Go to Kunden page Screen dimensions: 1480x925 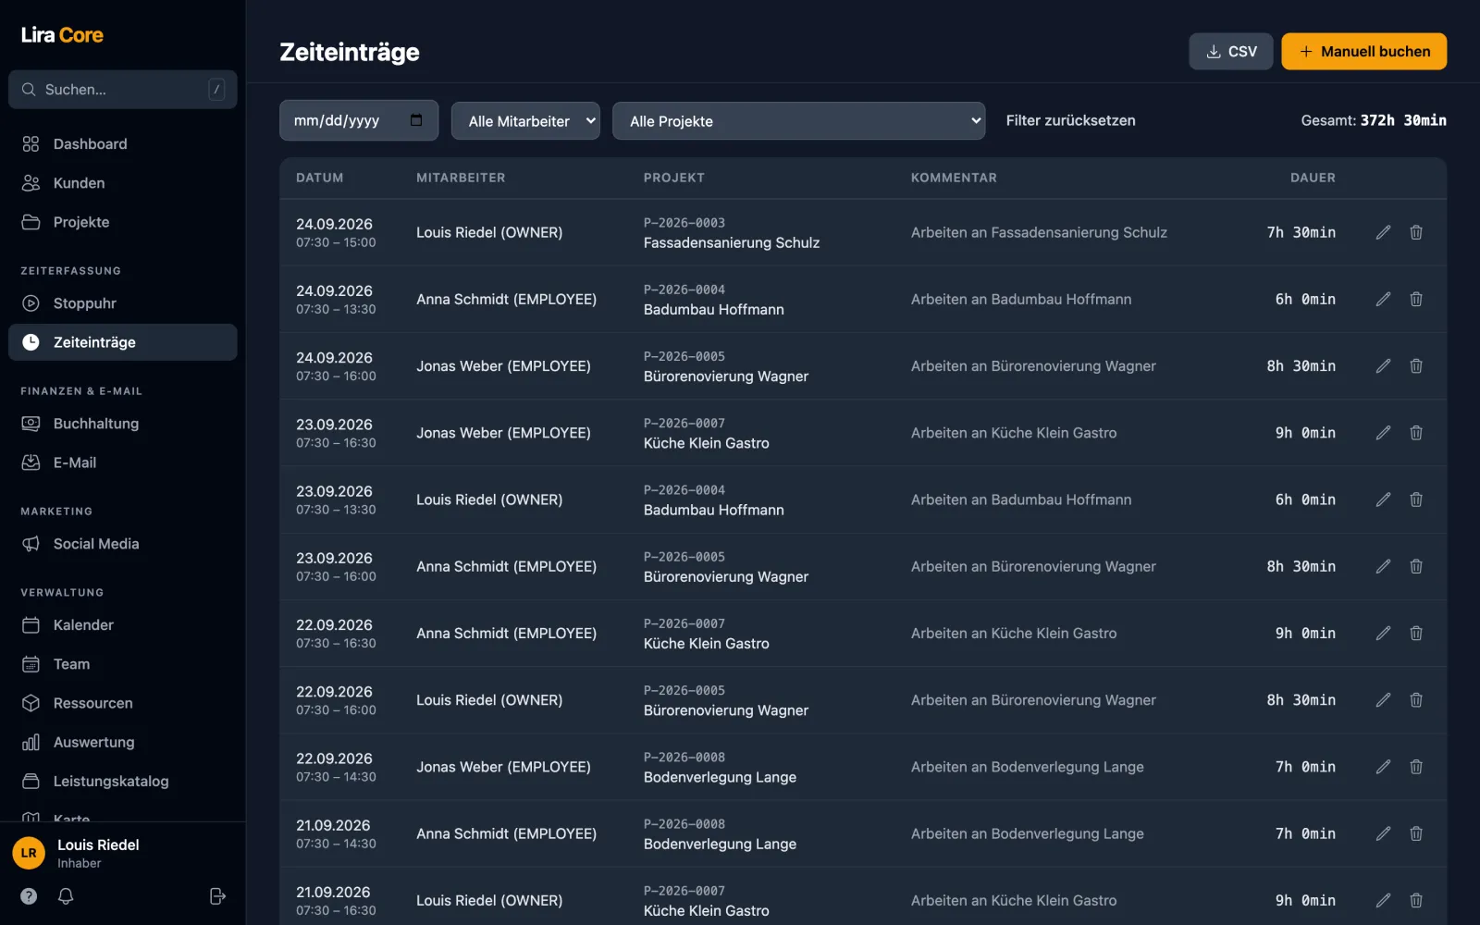[123, 183]
